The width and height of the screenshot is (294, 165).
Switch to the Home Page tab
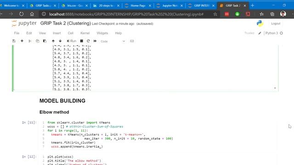tap(138, 5)
